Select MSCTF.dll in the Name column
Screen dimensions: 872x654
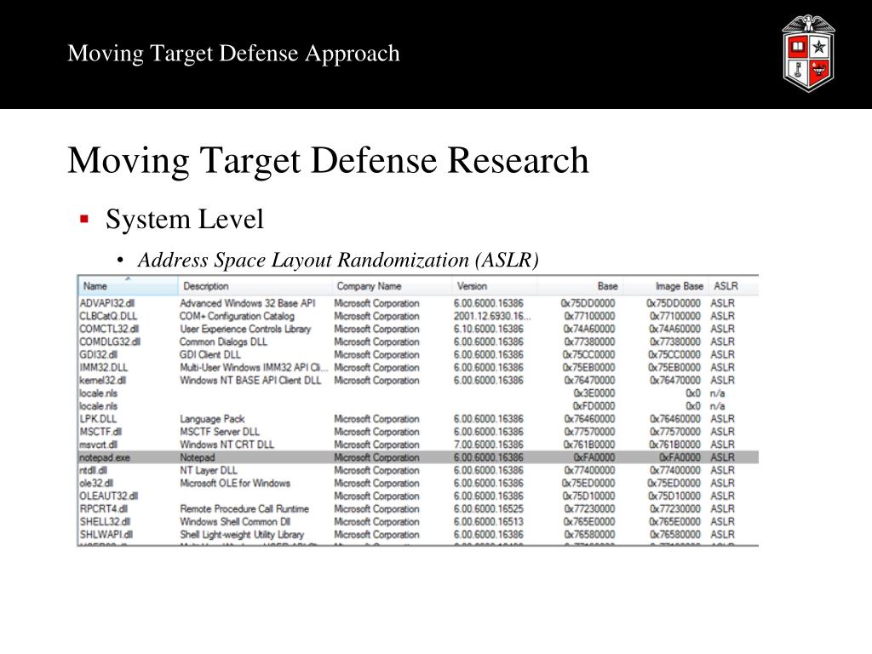point(100,432)
